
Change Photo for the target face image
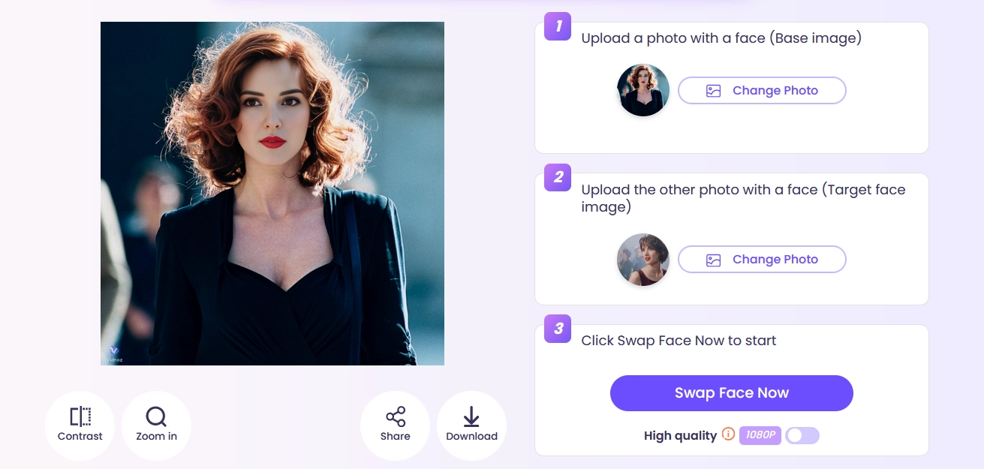(762, 259)
